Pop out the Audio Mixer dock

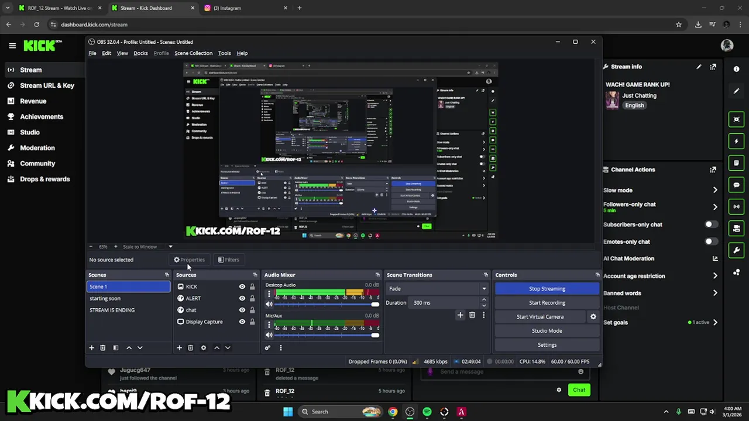coord(377,275)
